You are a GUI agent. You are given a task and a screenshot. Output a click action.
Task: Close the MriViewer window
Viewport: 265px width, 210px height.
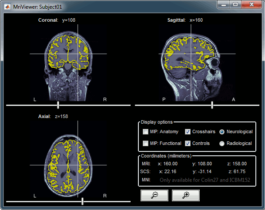click(x=252, y=5)
